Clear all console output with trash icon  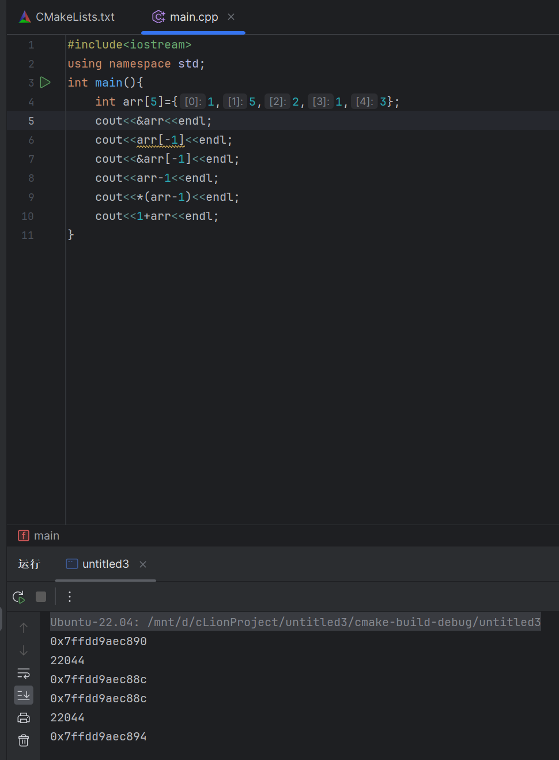(x=24, y=740)
